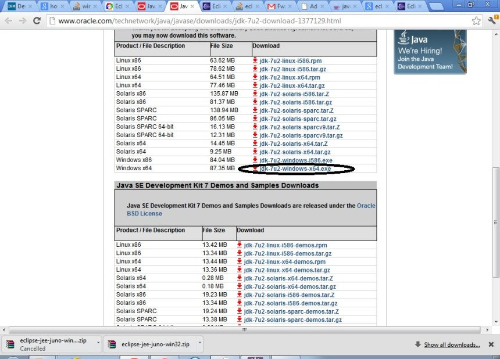Open the Java We're Hiring banner
Image resolution: width=500 pixels, height=359 pixels.
(430, 52)
